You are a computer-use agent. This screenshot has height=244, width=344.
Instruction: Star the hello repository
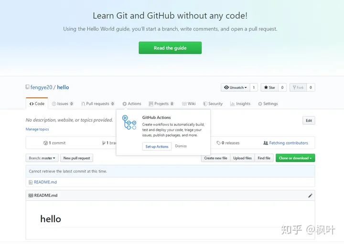(x=269, y=87)
